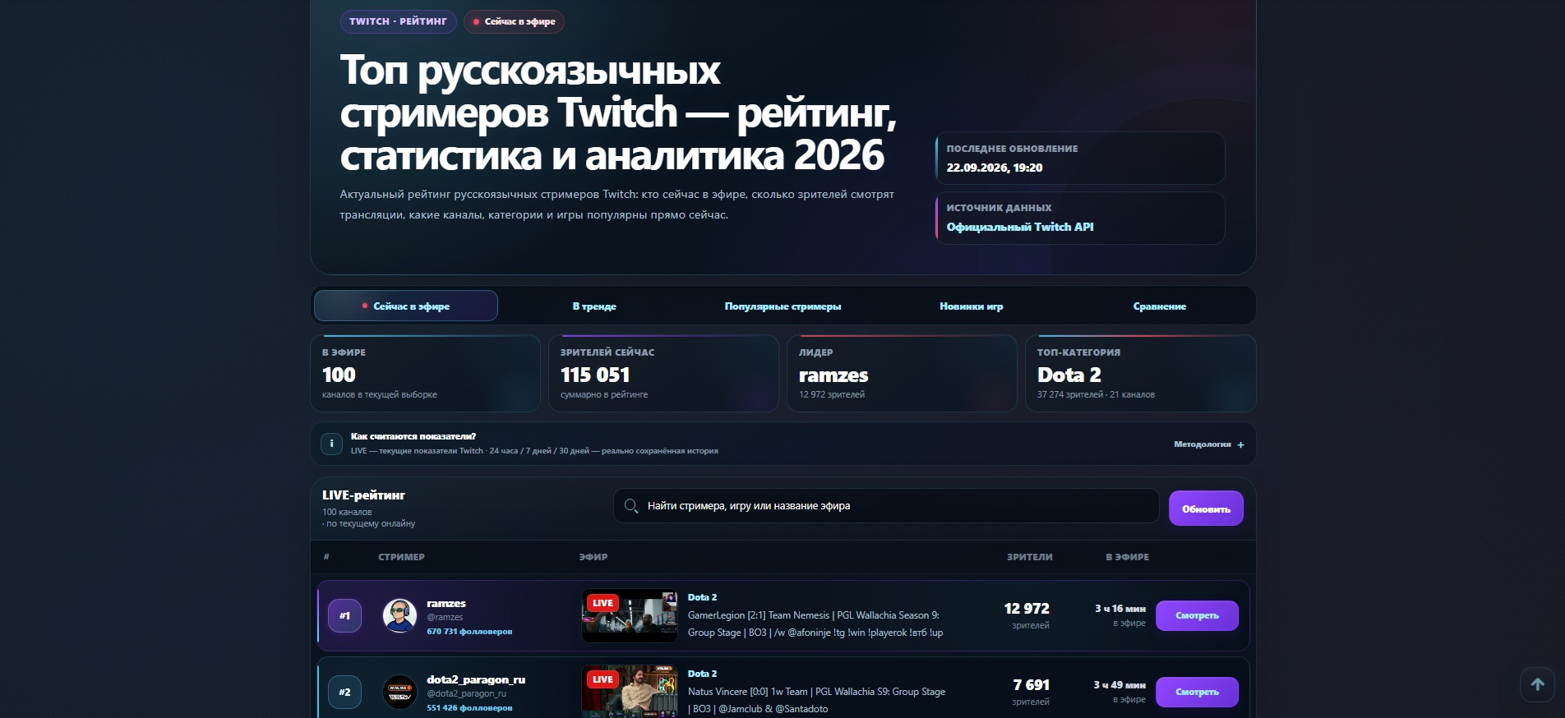This screenshot has width=1565, height=718.
Task: Click the magnifier icon in the search field
Action: point(631,506)
